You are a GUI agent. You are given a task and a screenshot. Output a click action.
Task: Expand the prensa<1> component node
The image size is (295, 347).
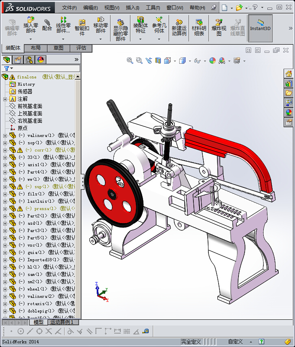pos(5,209)
